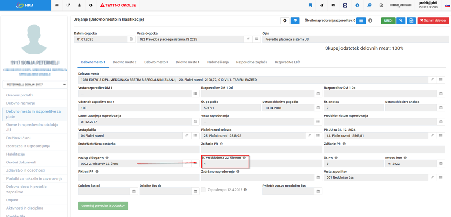Click info icon next to Znižanje PR
The image size is (451, 217).
tap(222, 144)
